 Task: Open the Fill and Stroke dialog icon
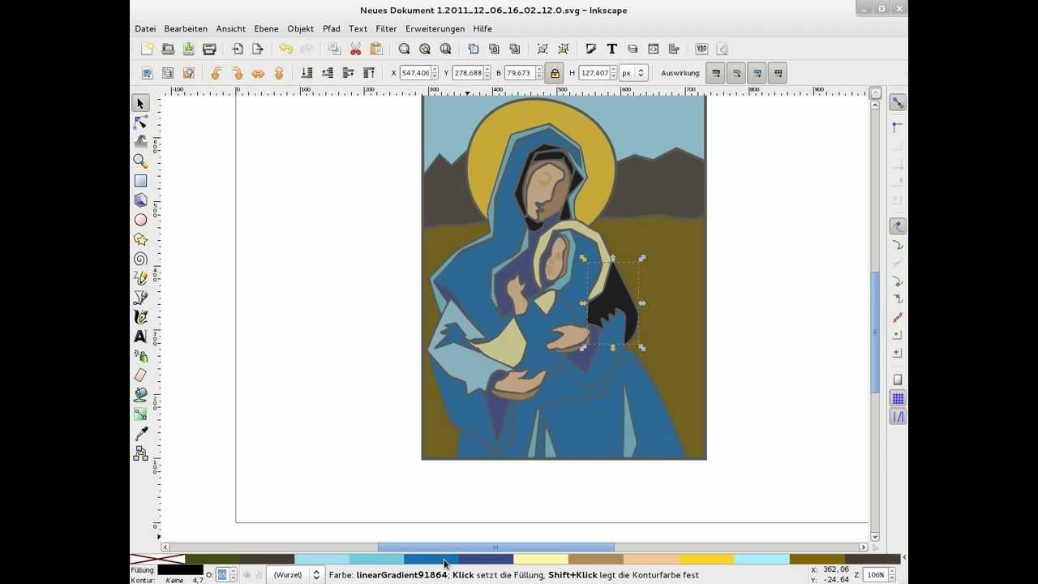click(591, 49)
